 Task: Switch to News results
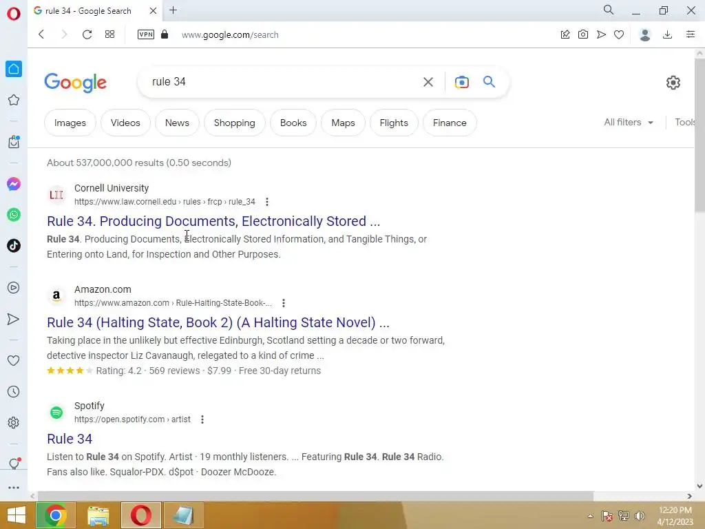pyautogui.click(x=177, y=123)
